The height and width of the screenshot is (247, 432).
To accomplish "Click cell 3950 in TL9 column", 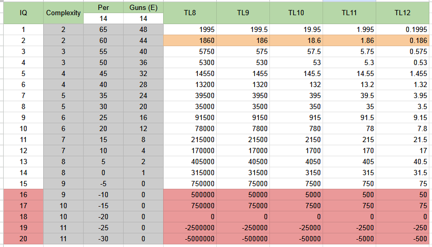I will pos(243,95).
